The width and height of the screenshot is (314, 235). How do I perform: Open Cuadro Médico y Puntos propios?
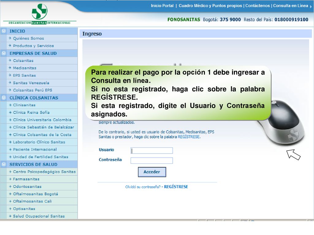tap(210, 6)
